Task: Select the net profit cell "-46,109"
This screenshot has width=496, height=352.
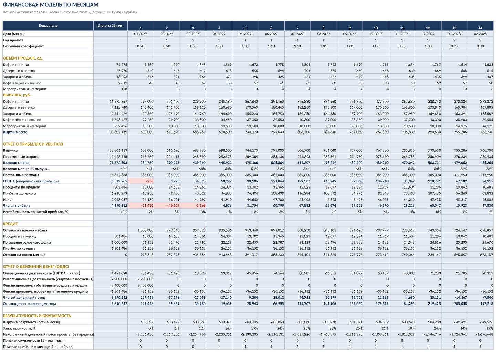Action: click(x=167, y=206)
